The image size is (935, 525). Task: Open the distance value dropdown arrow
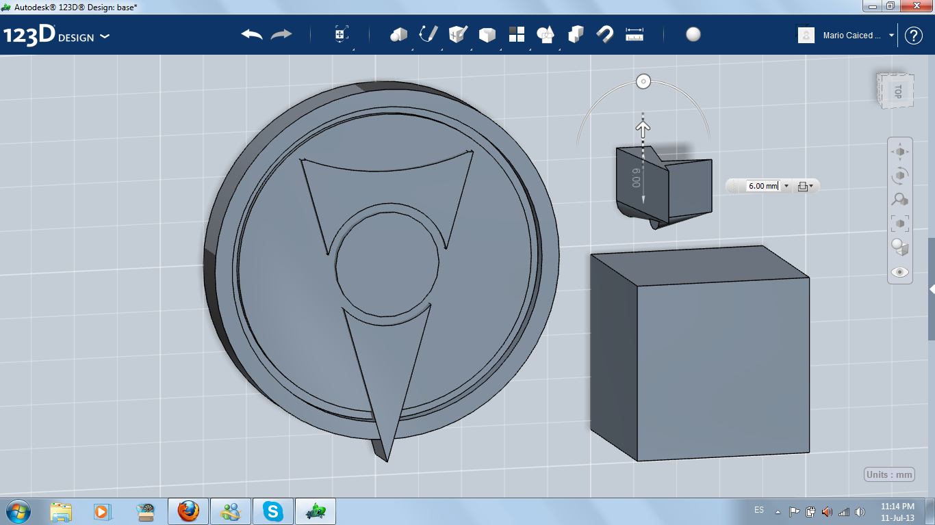786,186
